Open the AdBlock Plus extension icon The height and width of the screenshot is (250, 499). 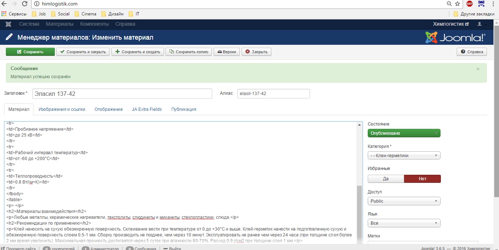pyautogui.click(x=470, y=4)
